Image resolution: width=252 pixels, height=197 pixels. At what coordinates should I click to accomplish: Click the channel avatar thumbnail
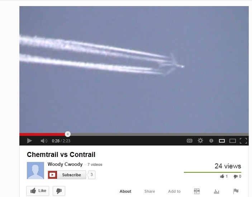tap(35, 171)
